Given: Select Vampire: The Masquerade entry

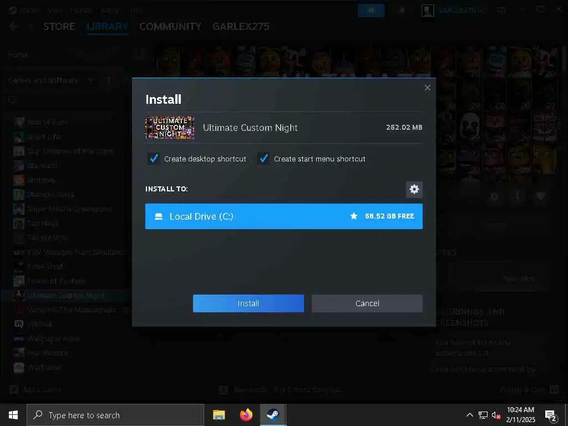Looking at the screenshot, I should pos(72,310).
